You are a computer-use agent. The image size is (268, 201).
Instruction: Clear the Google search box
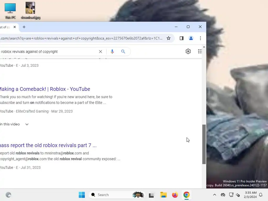(100, 52)
